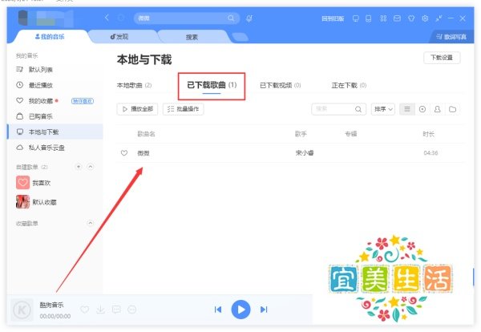Switch to the 本地歌曲 (2) tab
Image resolution: width=481 pixels, height=332 pixels.
[134, 85]
